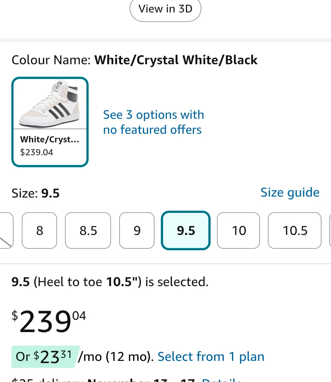Tap the selected 9.5 size box
This screenshot has height=382, width=331.
[186, 231]
